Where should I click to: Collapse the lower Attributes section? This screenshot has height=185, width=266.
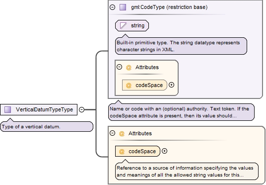pyautogui.click(x=112, y=133)
